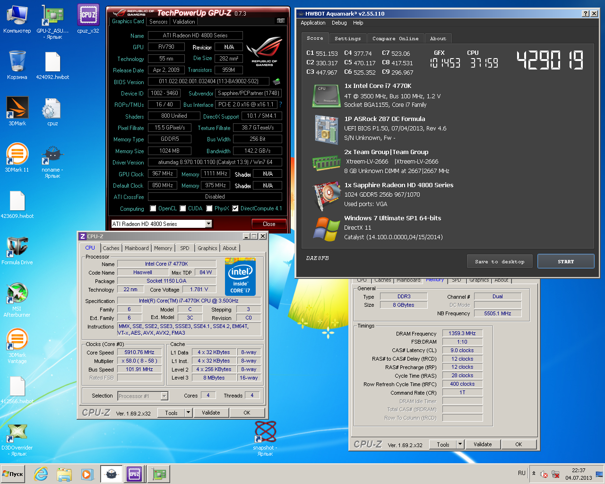Expand the GPU selection dropdown in GPU-Z
This screenshot has width=605, height=484.
click(x=208, y=224)
